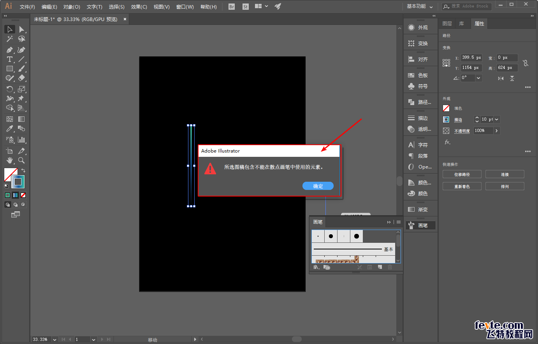
Task: Click the 位移路径 quick action
Action: [x=462, y=174]
